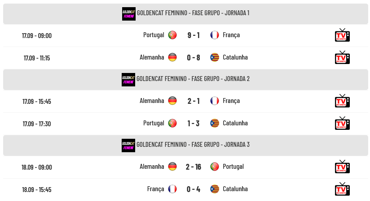
Task: Open live TV for França vs Catalunha match
Action: click(x=342, y=189)
